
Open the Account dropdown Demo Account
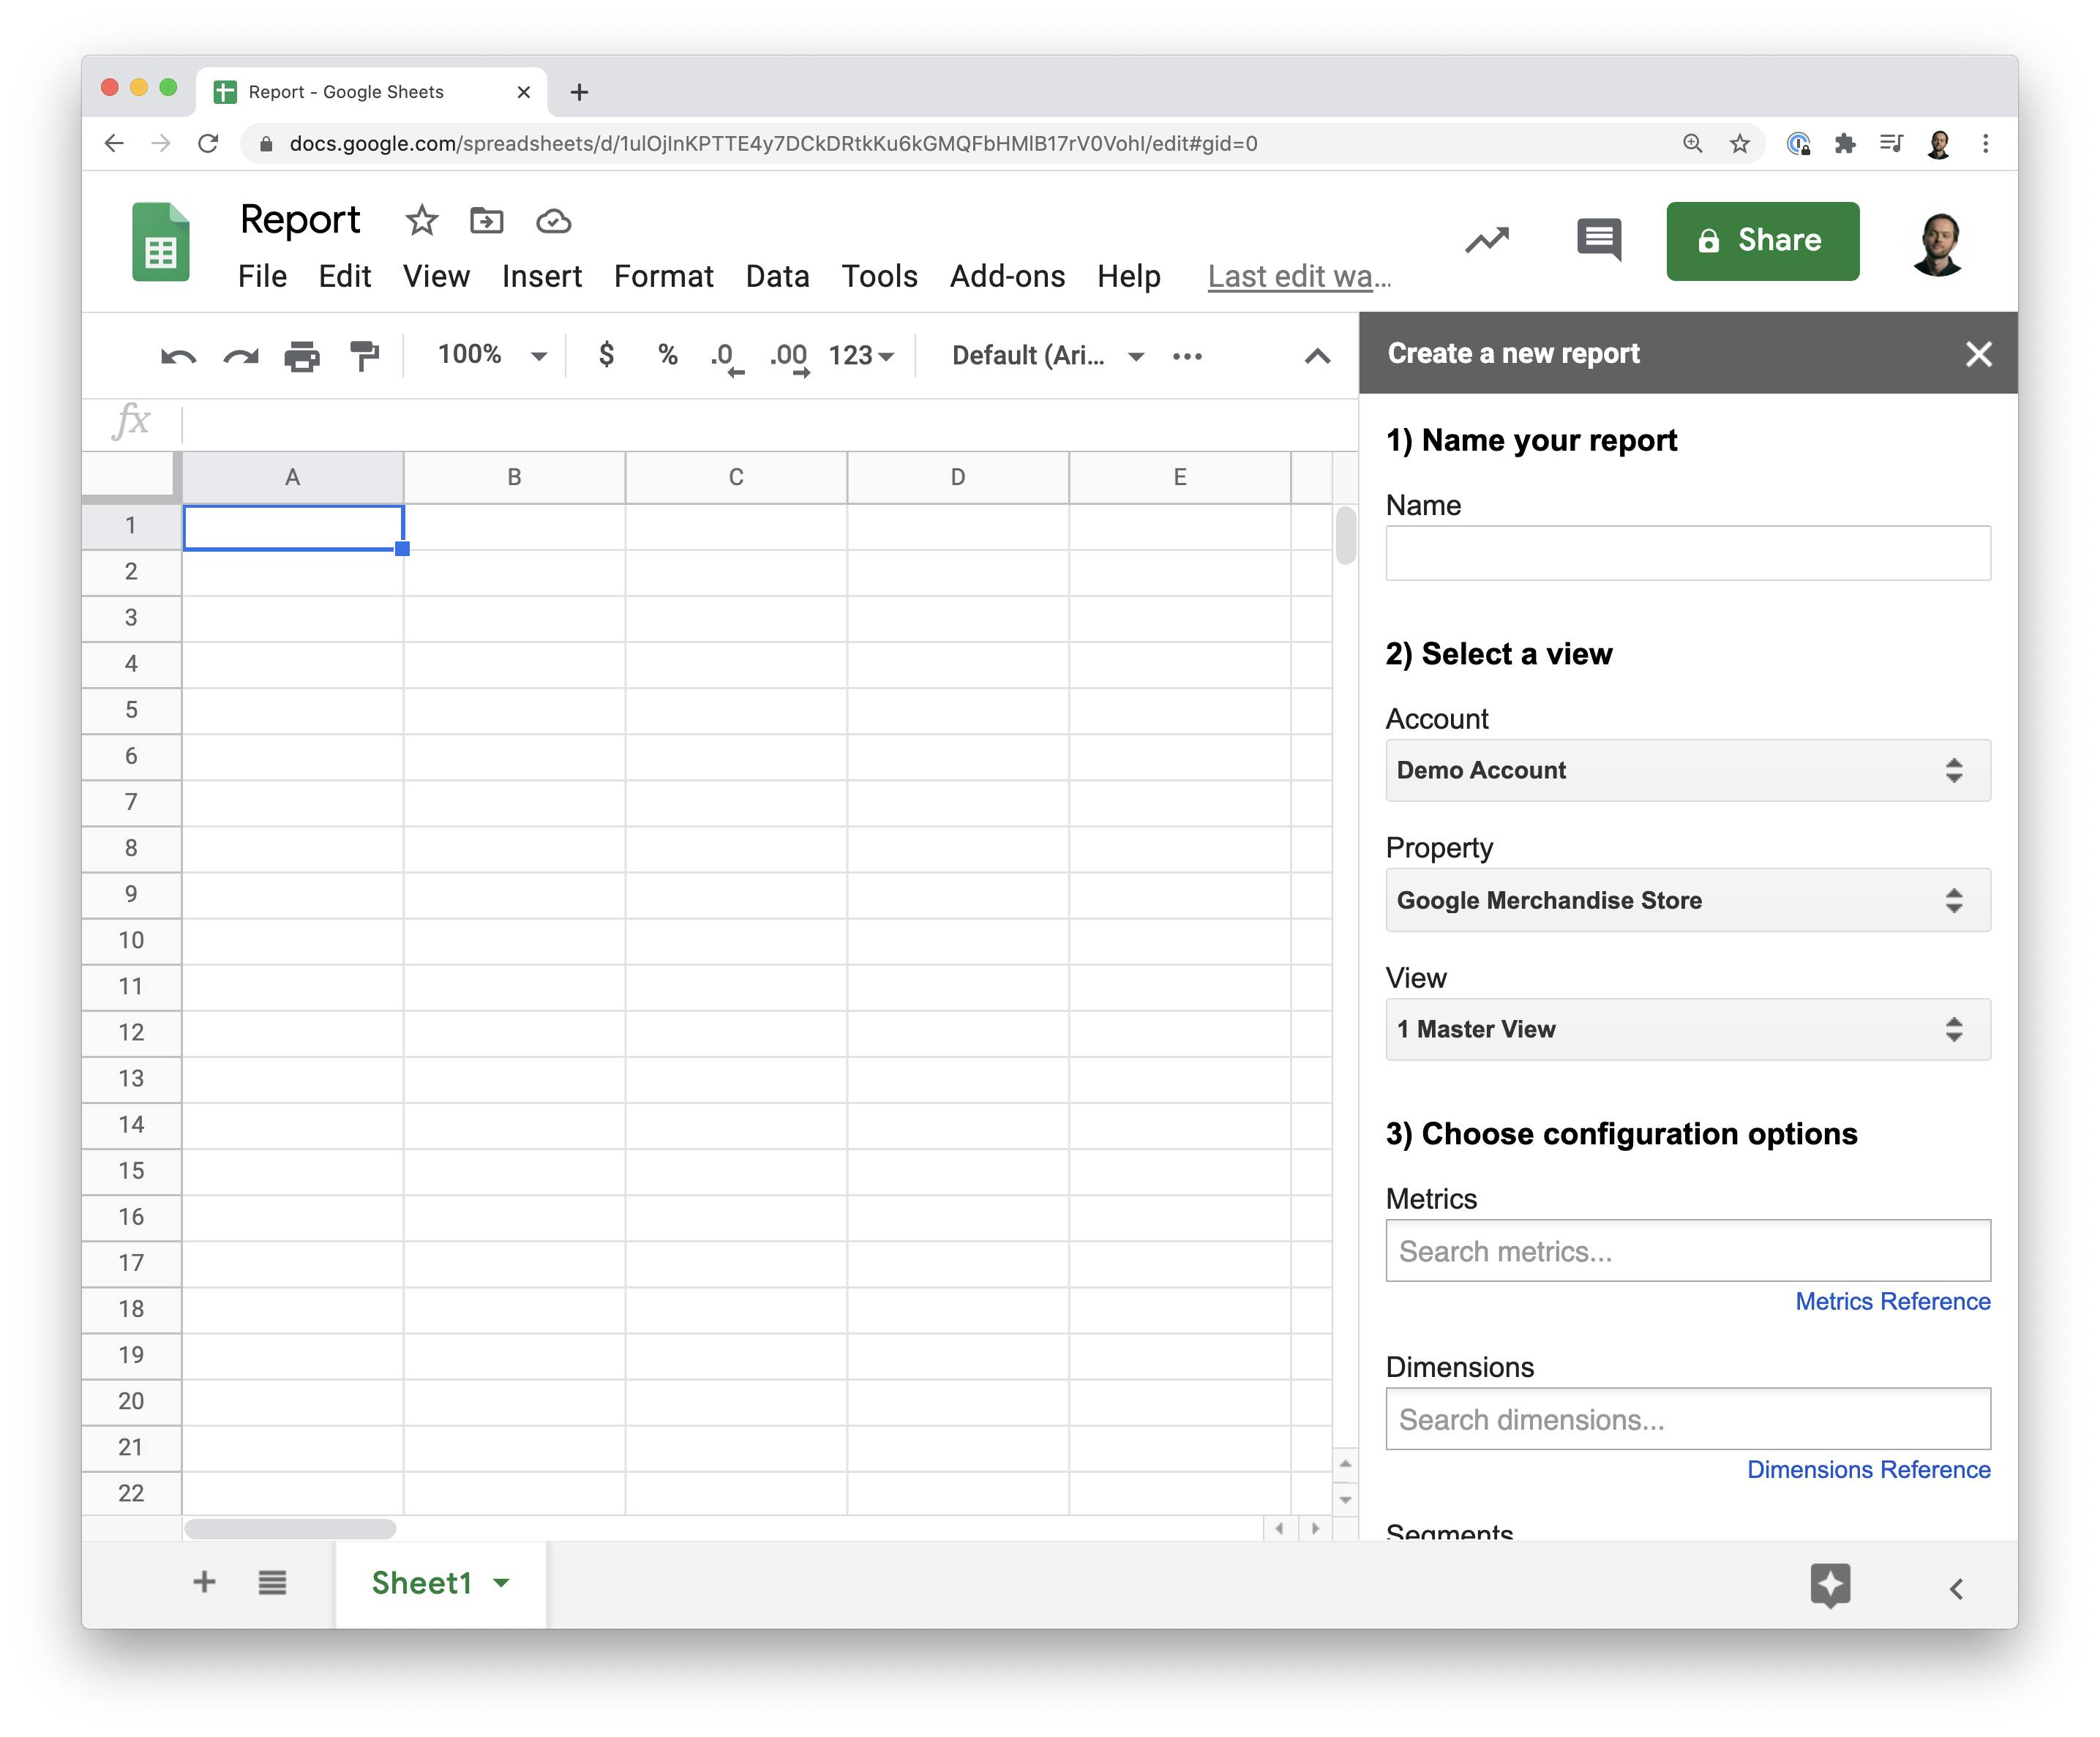(1687, 770)
